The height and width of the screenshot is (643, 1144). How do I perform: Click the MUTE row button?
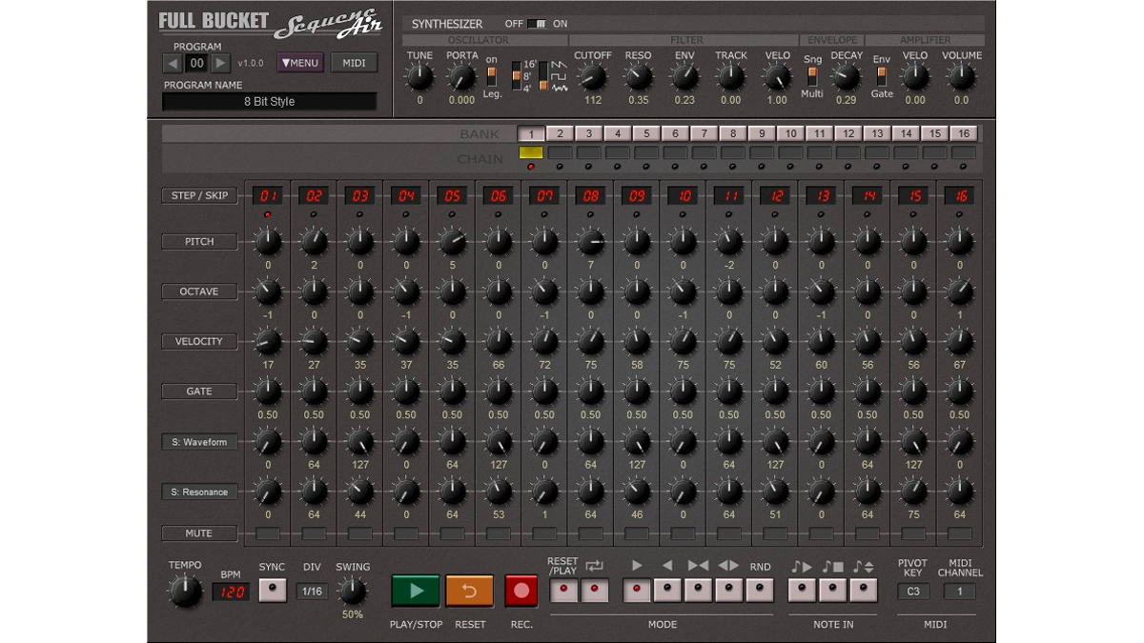[199, 533]
